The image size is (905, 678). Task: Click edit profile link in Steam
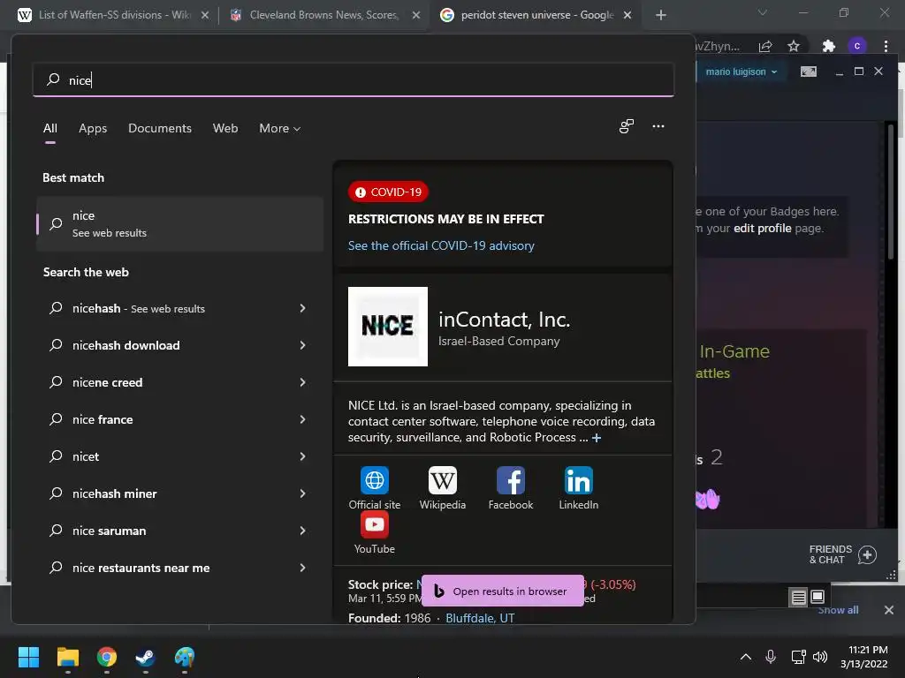(x=762, y=229)
